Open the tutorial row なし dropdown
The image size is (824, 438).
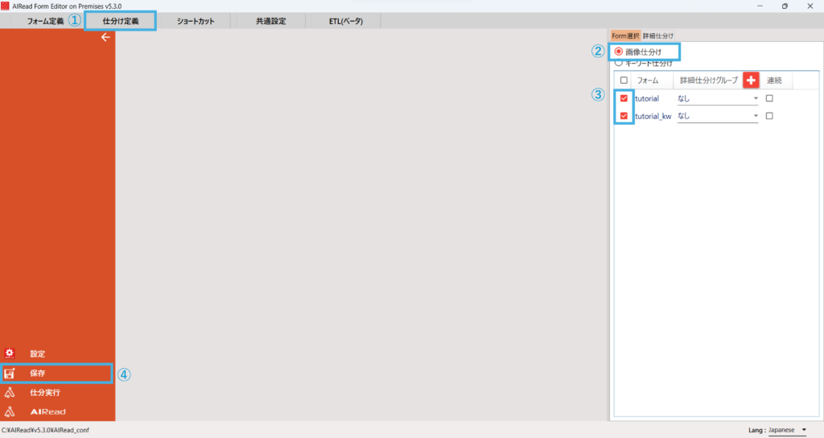tap(718, 98)
